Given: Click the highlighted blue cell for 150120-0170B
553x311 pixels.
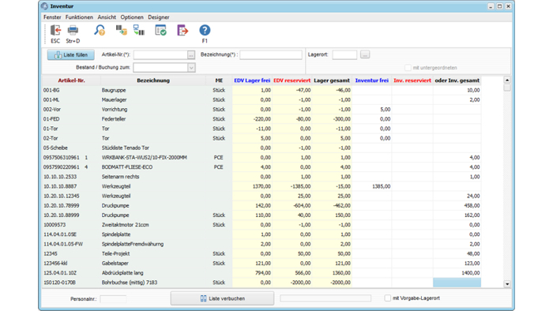Looking at the screenshot, I should click(x=457, y=283).
